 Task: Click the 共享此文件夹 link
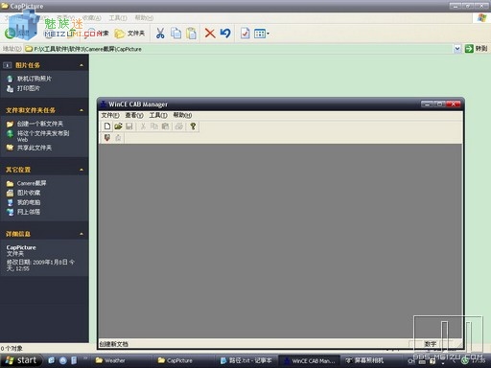coord(35,148)
